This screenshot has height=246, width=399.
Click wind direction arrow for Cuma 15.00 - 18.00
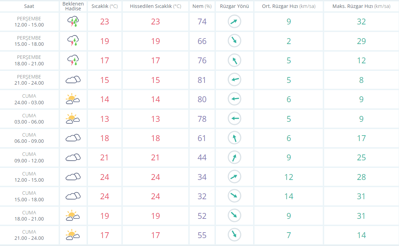[x=235, y=196]
